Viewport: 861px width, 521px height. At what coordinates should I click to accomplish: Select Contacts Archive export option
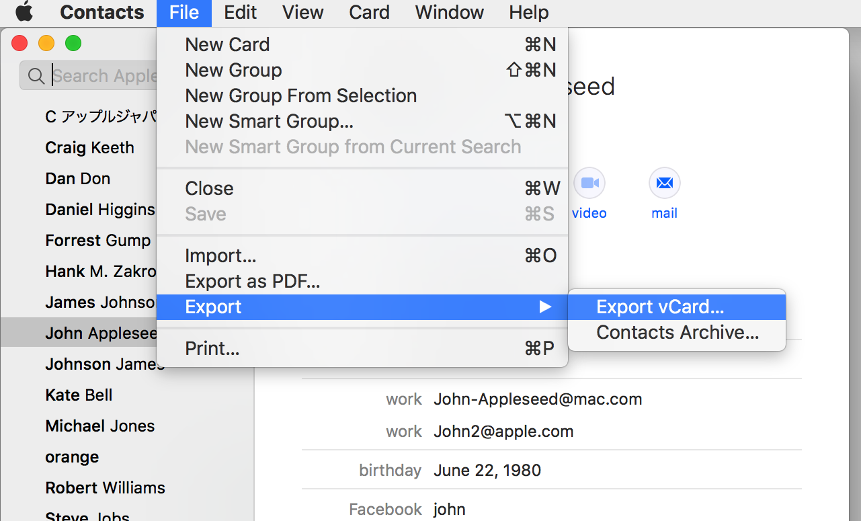point(678,333)
